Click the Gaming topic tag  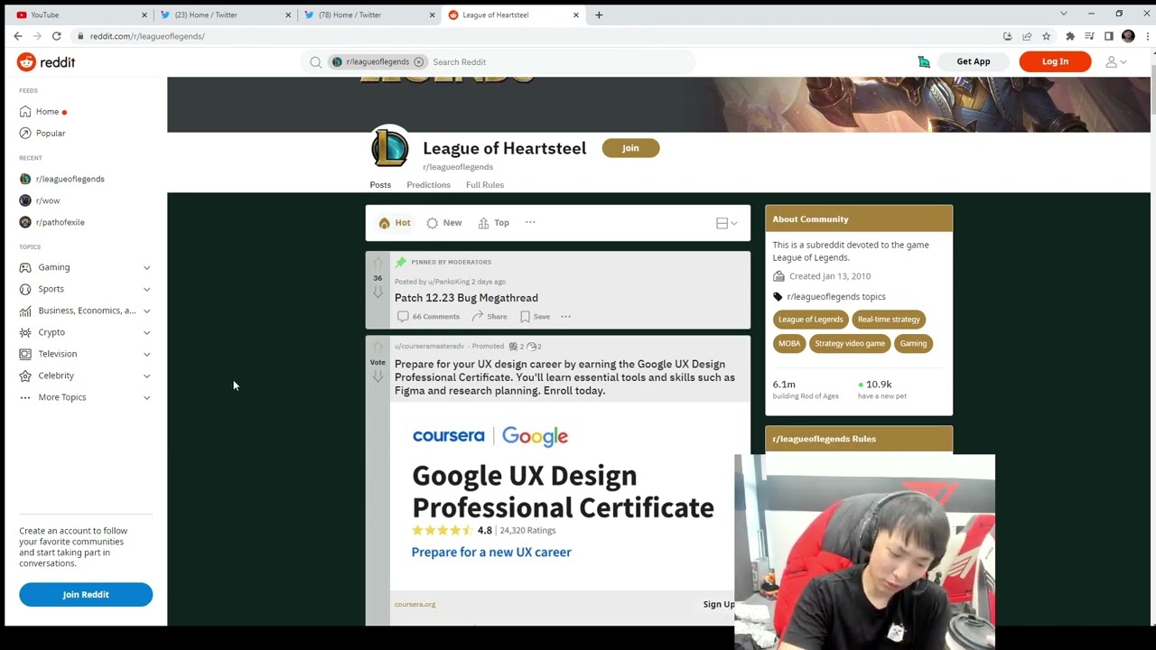tap(913, 343)
